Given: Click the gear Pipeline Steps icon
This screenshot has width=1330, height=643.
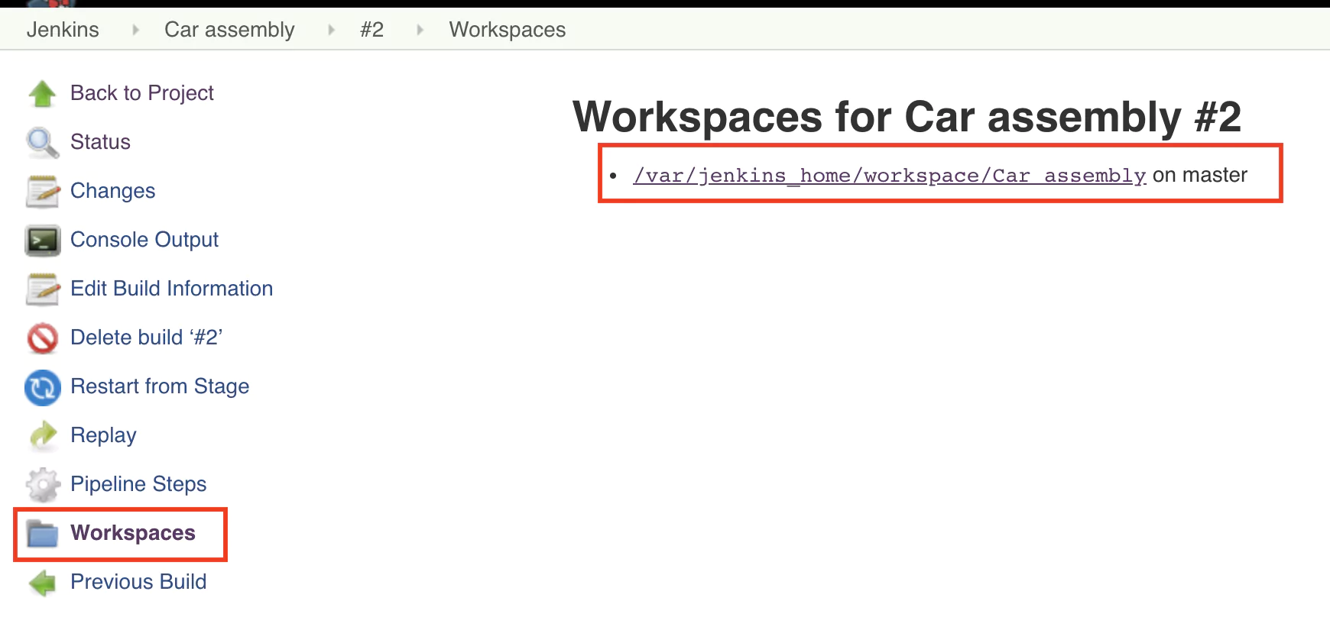Looking at the screenshot, I should [x=43, y=484].
